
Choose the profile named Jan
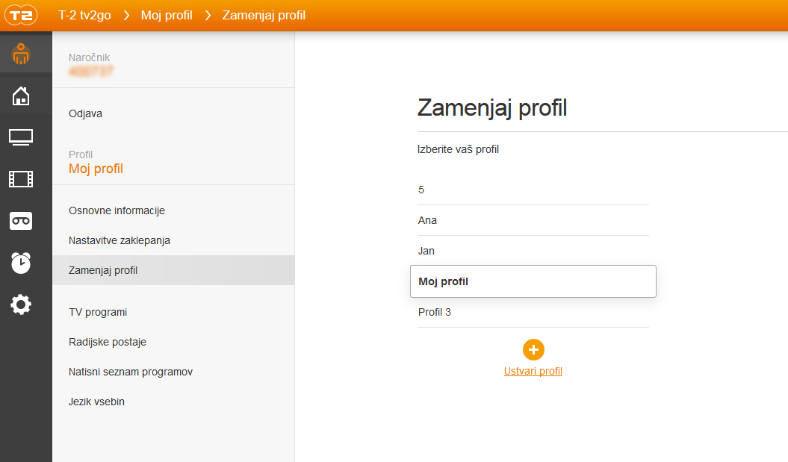tap(426, 251)
